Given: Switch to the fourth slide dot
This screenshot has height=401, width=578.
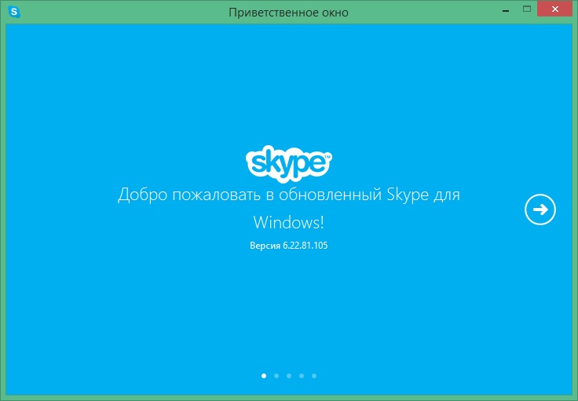Looking at the screenshot, I should point(302,376).
